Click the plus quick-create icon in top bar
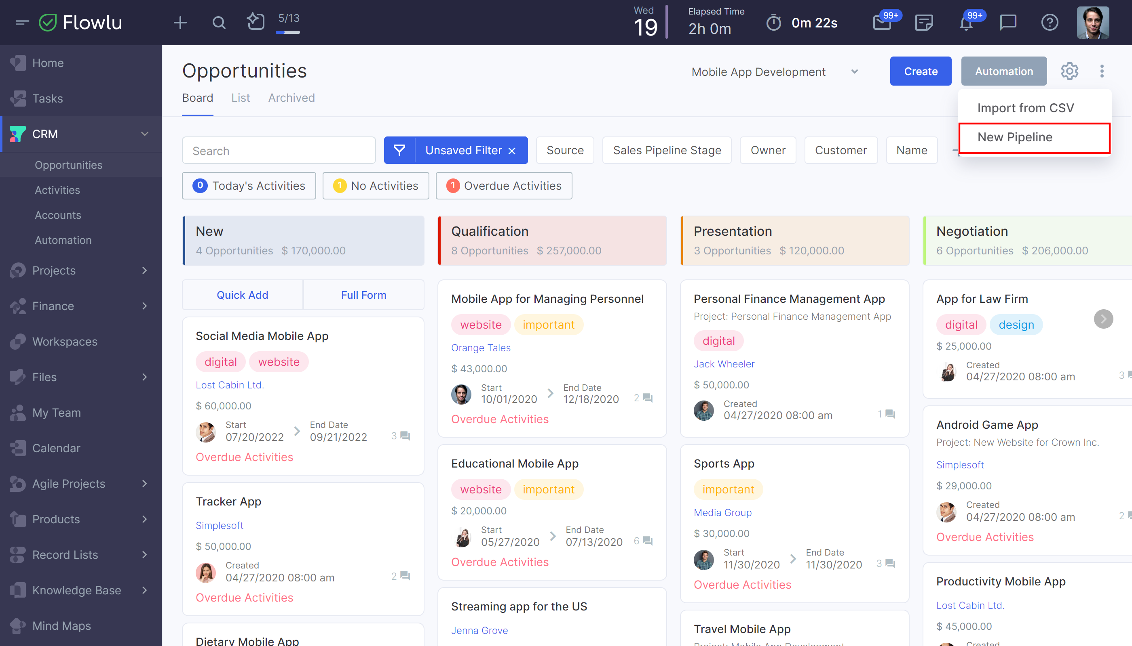The image size is (1132, 646). (x=180, y=22)
